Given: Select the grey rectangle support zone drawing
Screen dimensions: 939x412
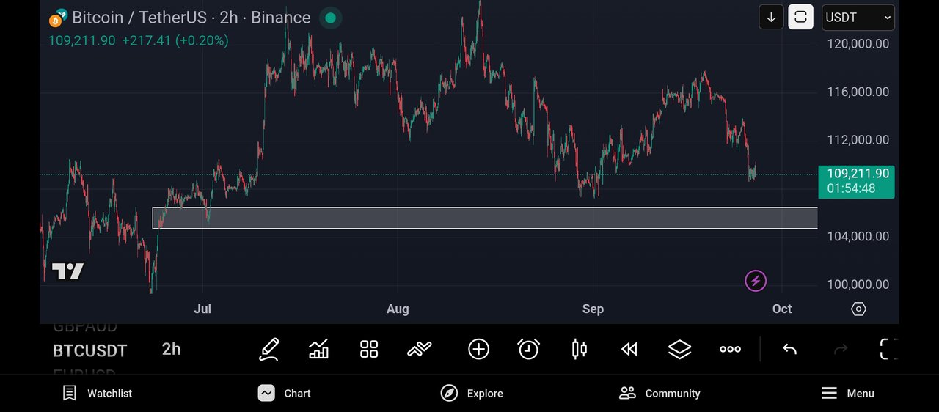Looking at the screenshot, I should pyautogui.click(x=485, y=218).
